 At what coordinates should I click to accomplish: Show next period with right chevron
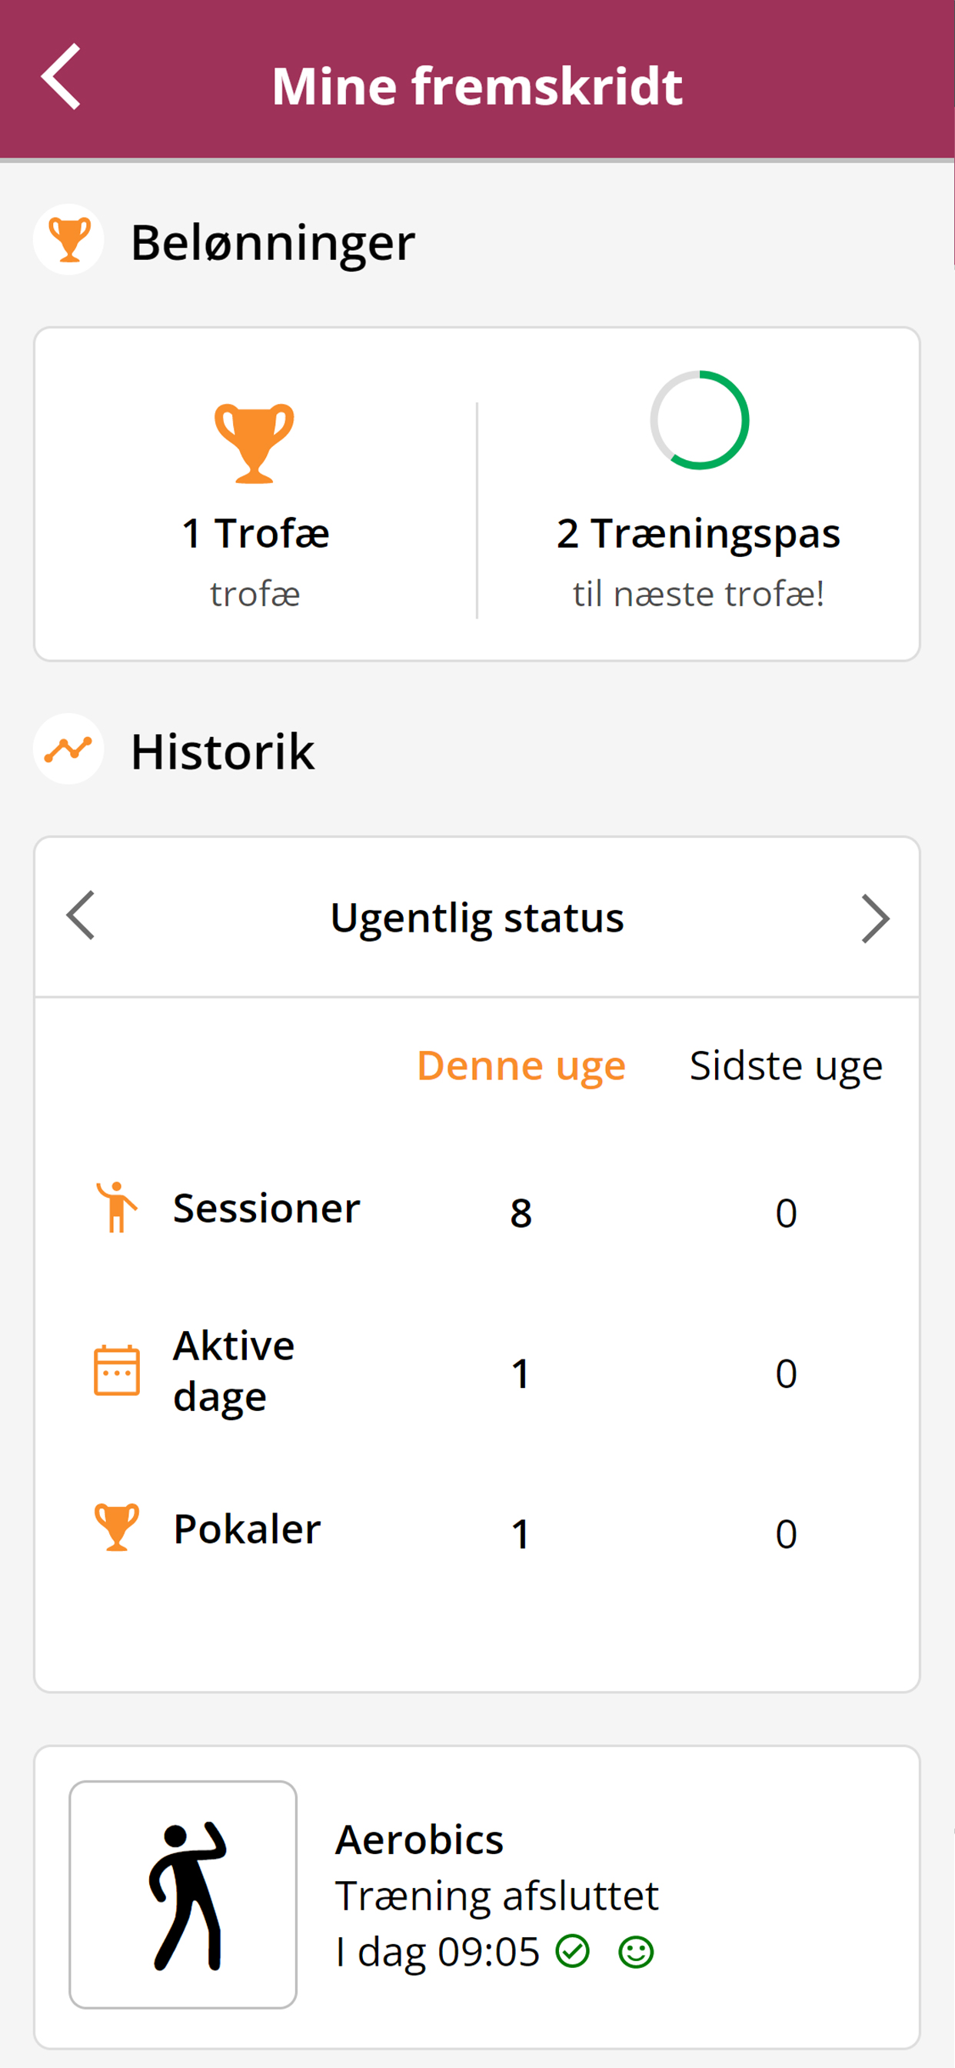point(875,919)
